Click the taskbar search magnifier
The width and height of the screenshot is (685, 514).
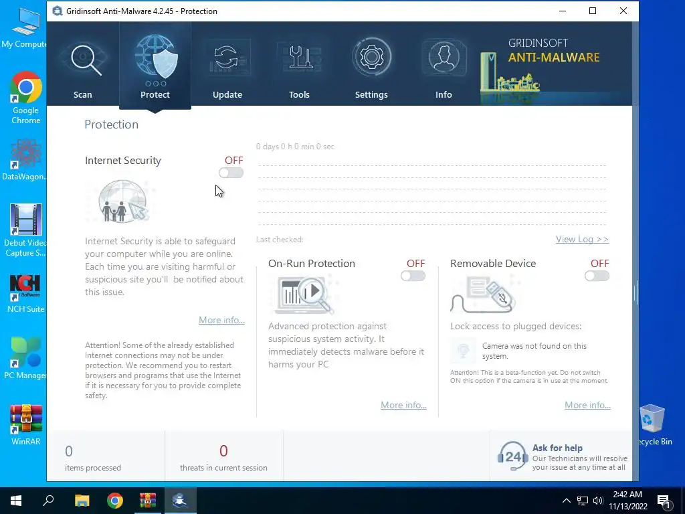tap(48, 501)
